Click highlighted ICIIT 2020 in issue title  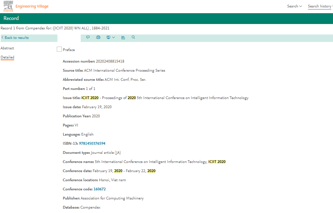tap(90, 98)
